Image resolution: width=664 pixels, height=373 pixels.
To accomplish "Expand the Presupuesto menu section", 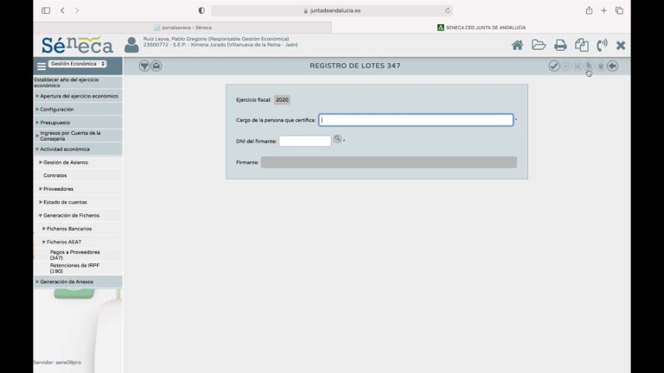I will click(x=54, y=123).
